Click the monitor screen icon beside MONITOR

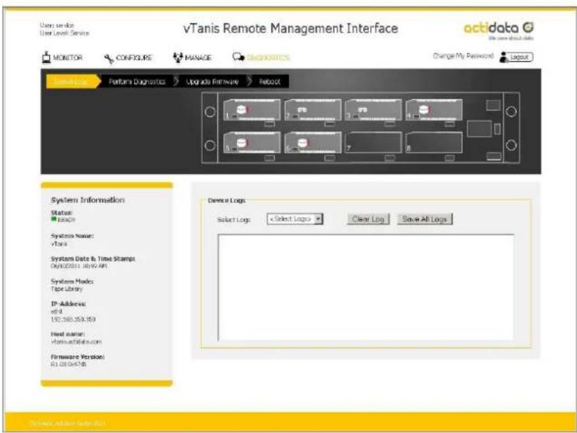tap(46, 58)
